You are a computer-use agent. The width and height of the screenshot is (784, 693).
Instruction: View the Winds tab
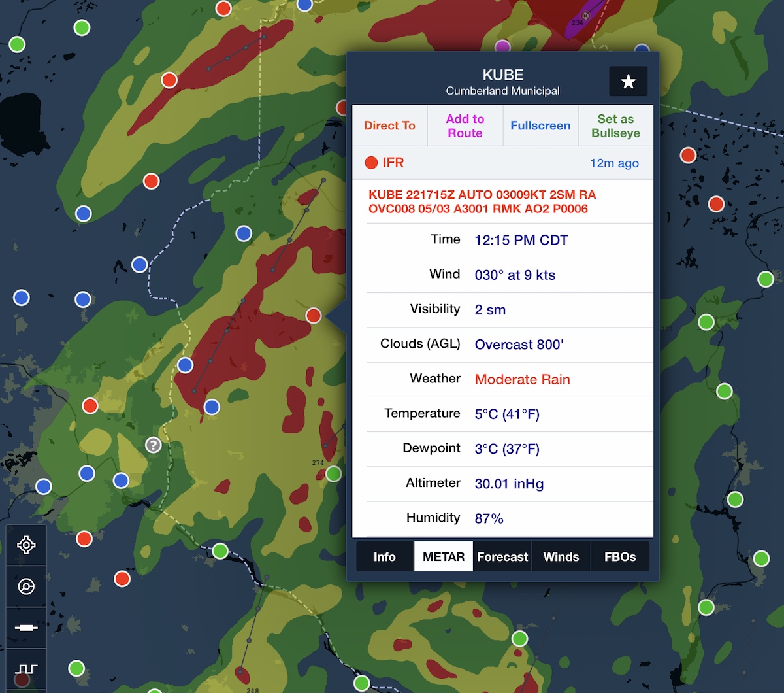[x=561, y=557]
